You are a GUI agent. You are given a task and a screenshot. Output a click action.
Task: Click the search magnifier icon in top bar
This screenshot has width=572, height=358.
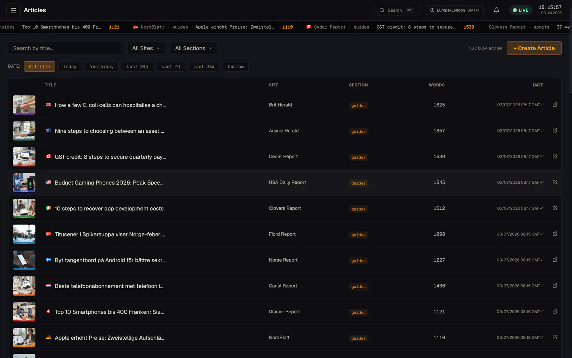(382, 10)
